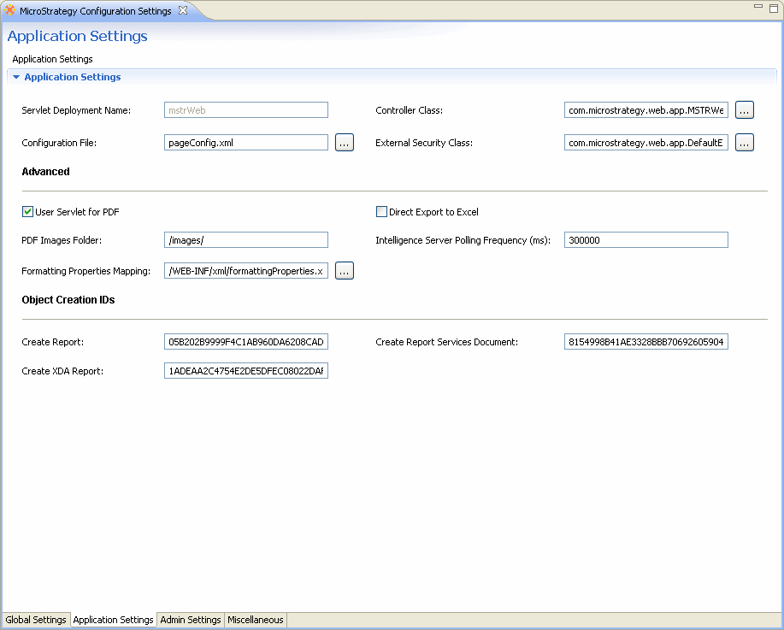Browse for the Configuration File
The image size is (784, 630).
(345, 143)
